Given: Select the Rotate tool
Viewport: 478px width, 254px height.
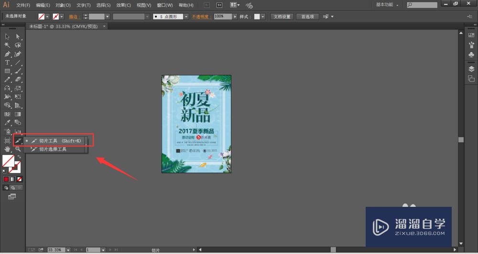Looking at the screenshot, I should (x=7, y=89).
